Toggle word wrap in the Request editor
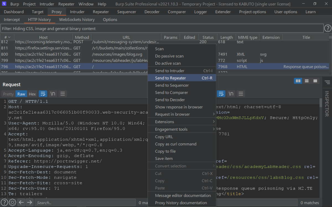The image size is (332, 207). click(43, 94)
